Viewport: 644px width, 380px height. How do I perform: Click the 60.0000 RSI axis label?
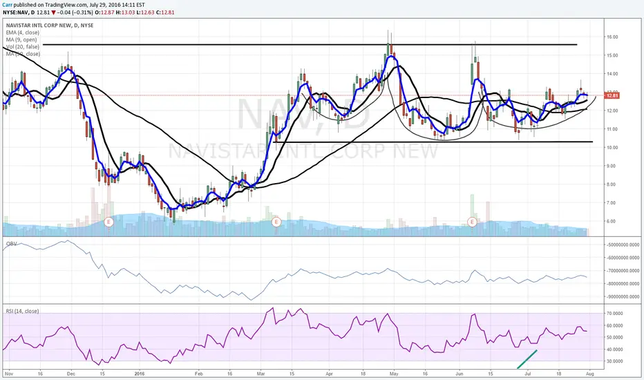tap(615, 325)
